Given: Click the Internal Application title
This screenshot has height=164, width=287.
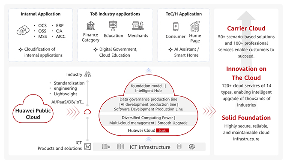Looking at the screenshot, I should click(x=41, y=14).
